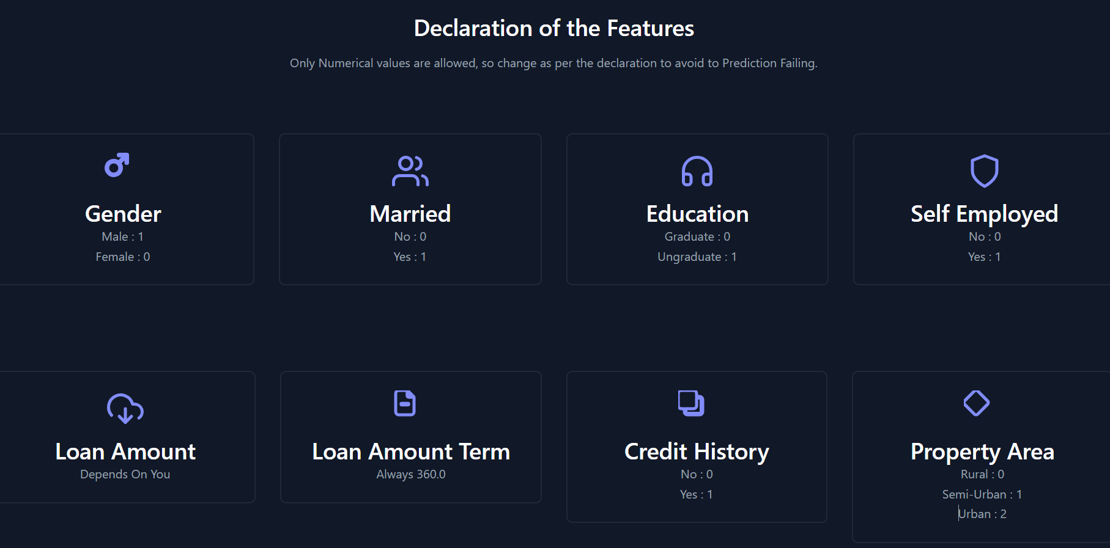Click 'Semi-Urban : 1' under Property Area
This screenshot has width=1110, height=548.
tap(981, 494)
